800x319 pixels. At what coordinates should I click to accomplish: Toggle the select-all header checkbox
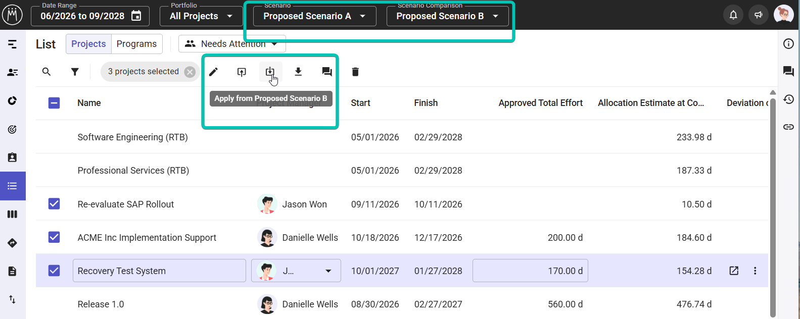coord(54,103)
